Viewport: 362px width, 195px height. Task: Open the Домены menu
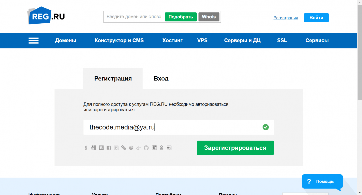(x=66, y=41)
